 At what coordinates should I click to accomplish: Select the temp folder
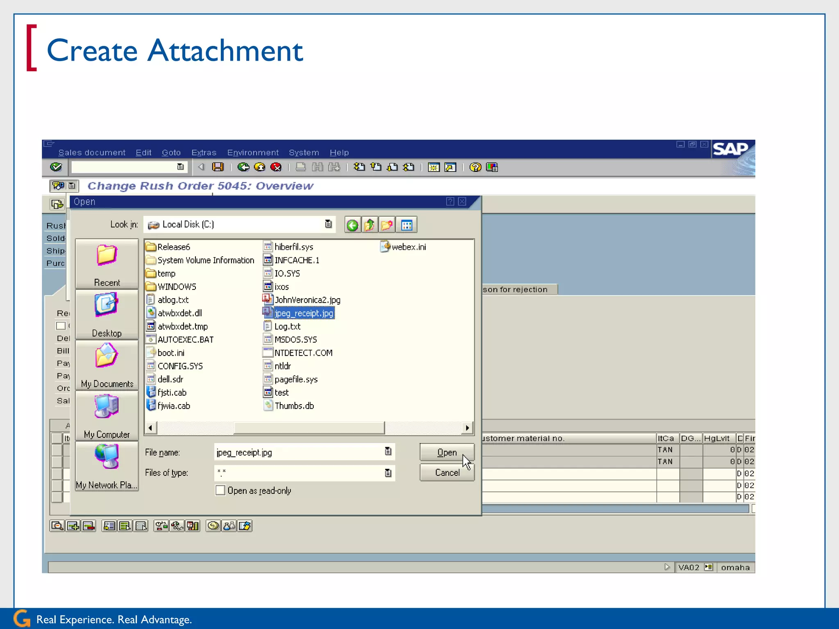161,274
